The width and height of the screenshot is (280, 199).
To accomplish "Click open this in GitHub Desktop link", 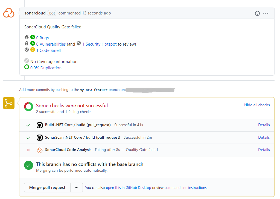I will pos(129,188).
